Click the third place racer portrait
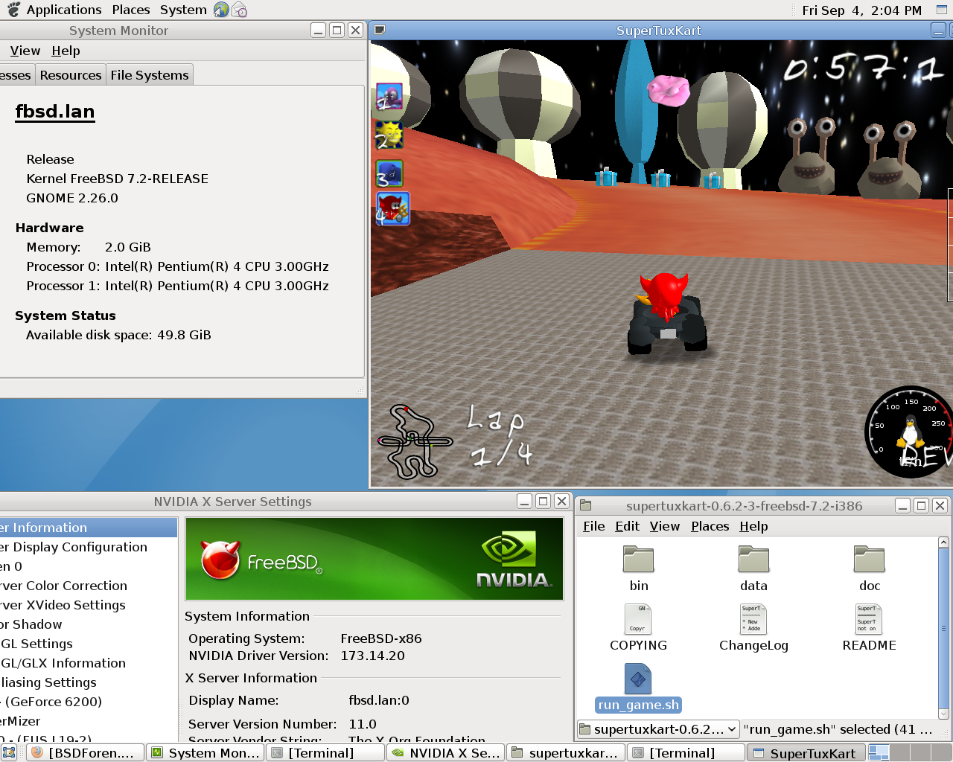This screenshot has height=762, width=953. [389, 173]
